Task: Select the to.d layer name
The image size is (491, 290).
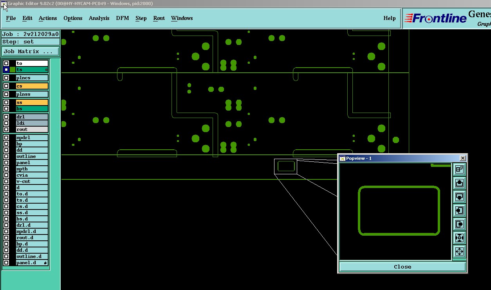Action: pos(32,194)
